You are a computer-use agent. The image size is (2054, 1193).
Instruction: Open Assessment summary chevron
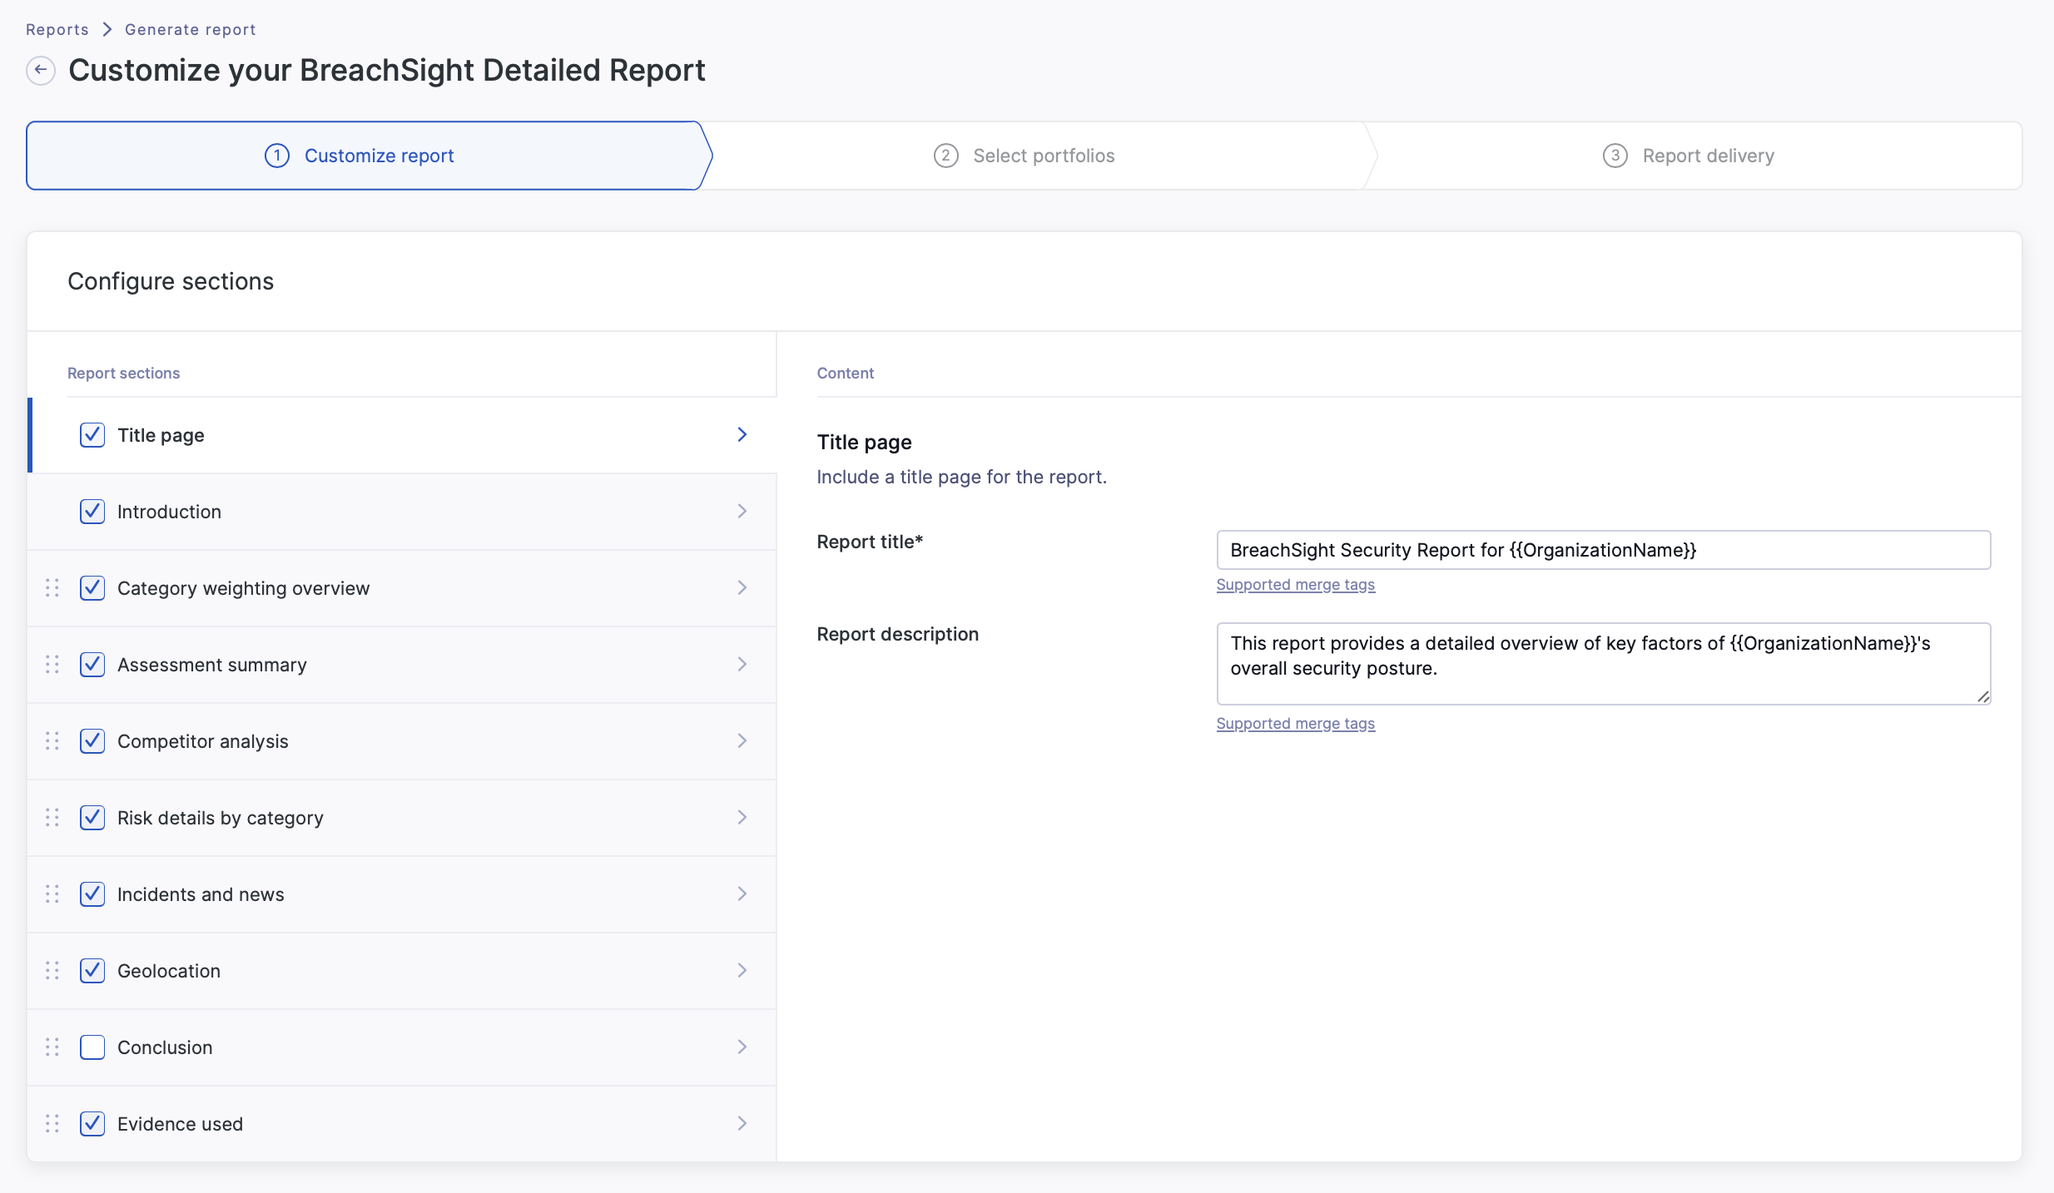[x=742, y=664]
